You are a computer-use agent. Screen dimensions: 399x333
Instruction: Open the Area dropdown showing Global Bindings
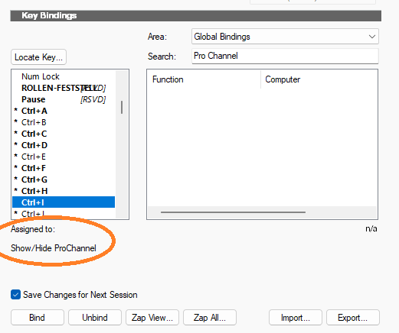(285, 37)
